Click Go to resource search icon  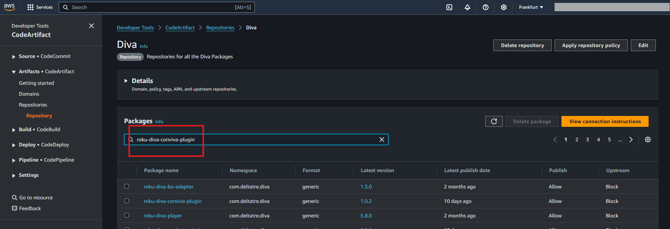[x=15, y=197]
